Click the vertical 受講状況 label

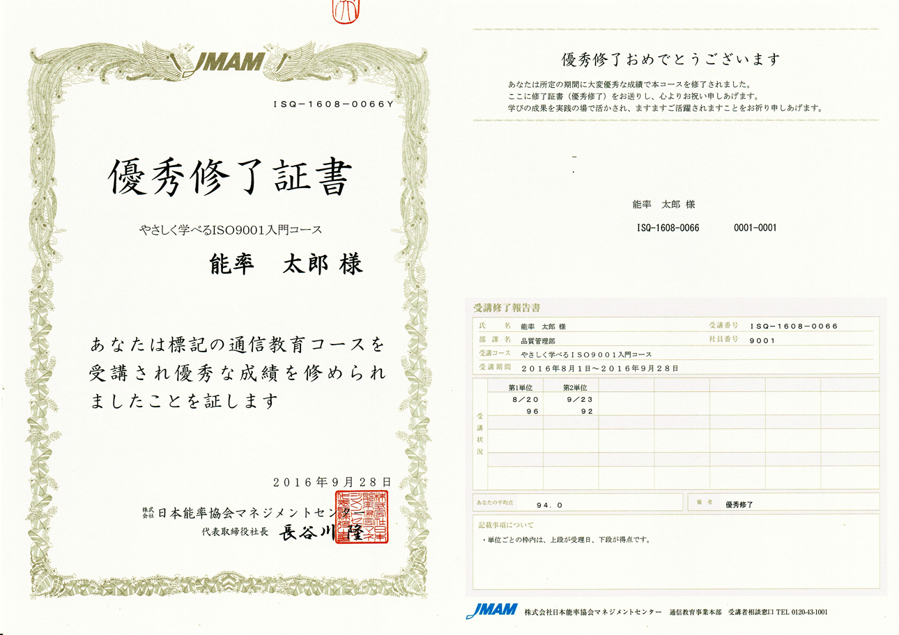pyautogui.click(x=479, y=434)
